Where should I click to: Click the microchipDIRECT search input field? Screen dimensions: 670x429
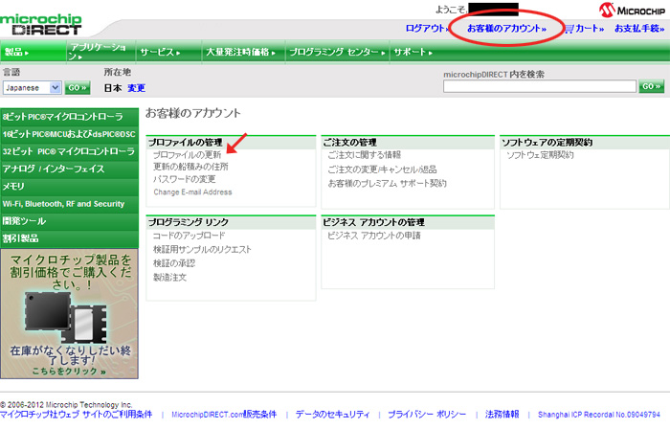[x=540, y=86]
